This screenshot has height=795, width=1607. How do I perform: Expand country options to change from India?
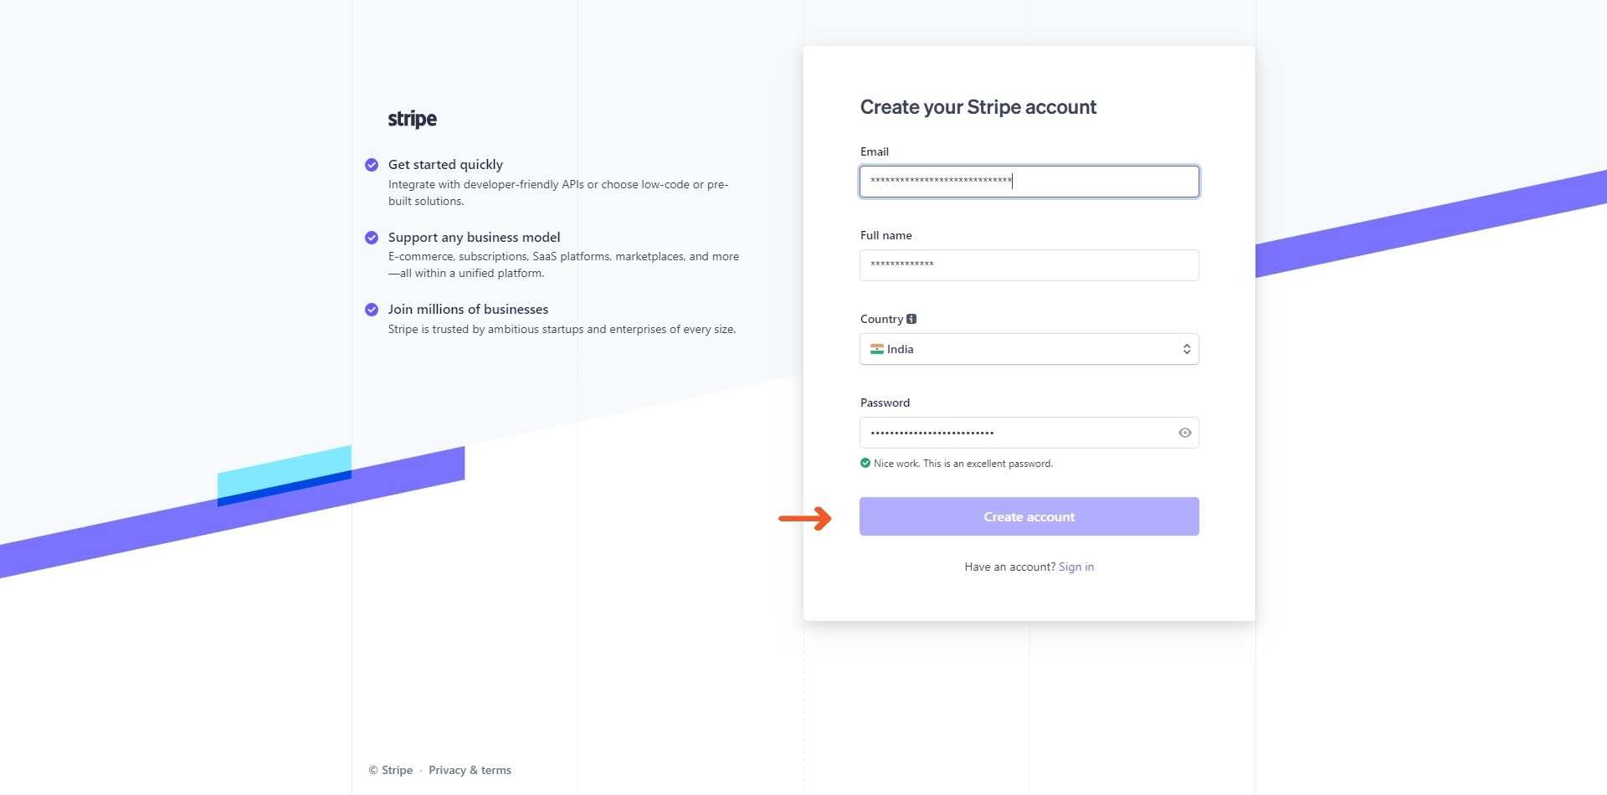click(1029, 349)
